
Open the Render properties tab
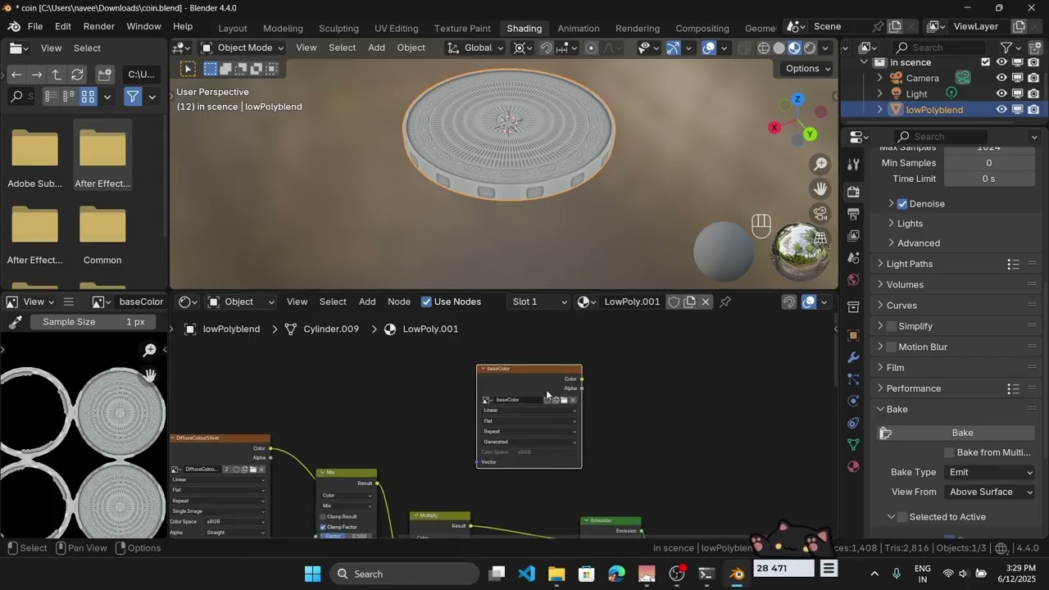click(853, 192)
